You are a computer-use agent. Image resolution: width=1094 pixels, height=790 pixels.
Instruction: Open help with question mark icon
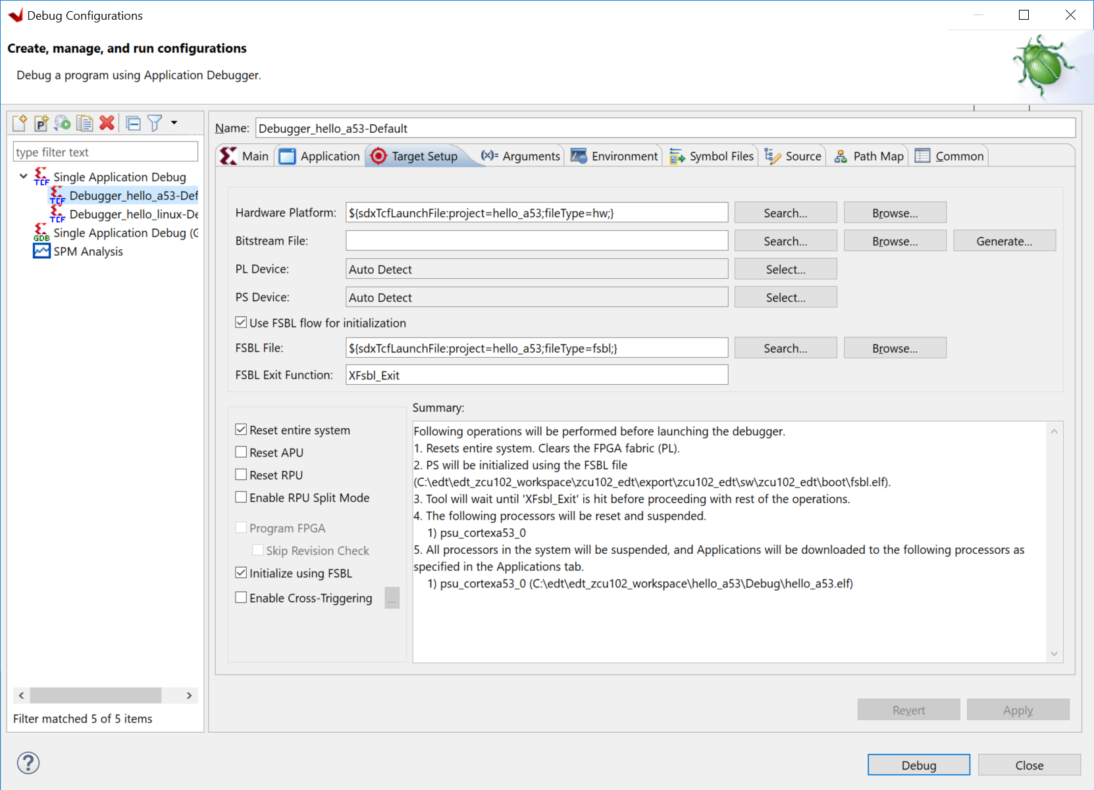coord(28,763)
